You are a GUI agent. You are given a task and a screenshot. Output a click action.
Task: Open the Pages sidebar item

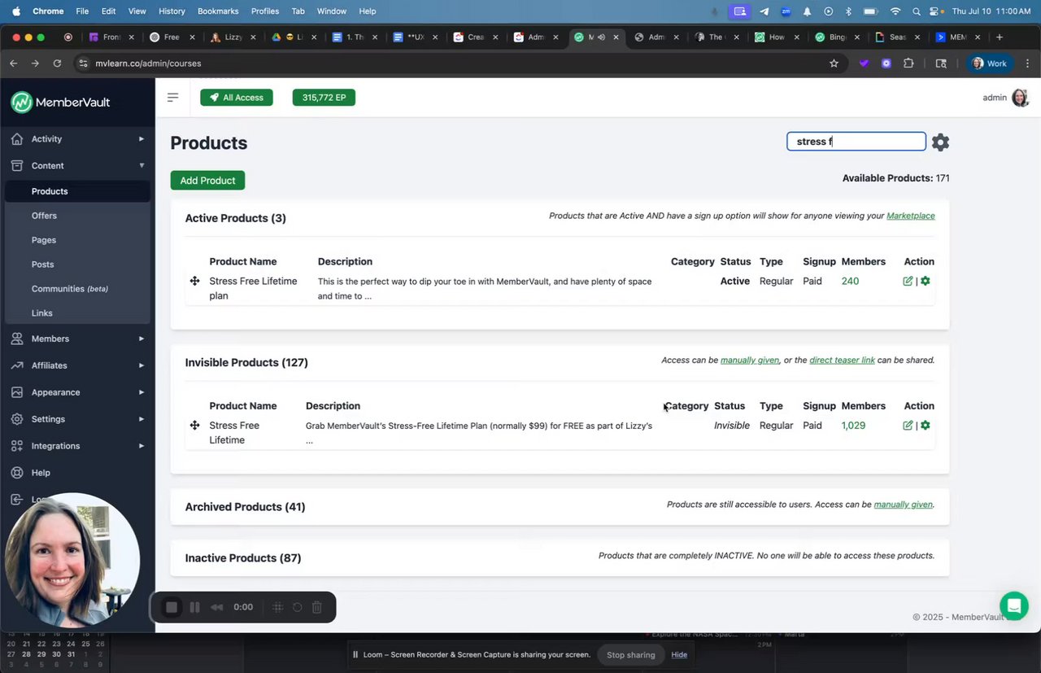44,240
